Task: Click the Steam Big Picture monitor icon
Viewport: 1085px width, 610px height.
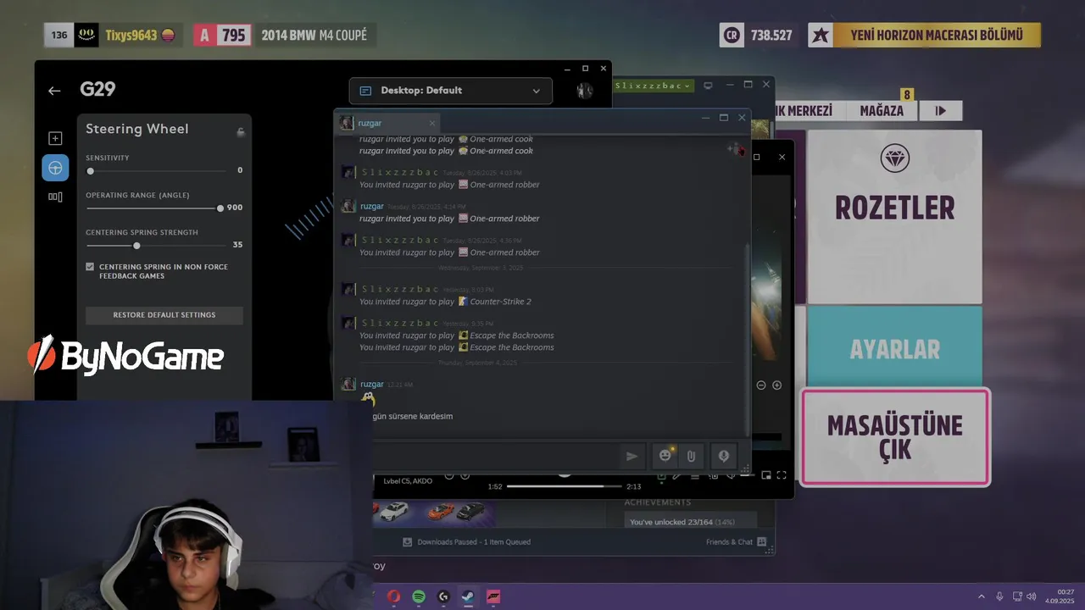Action: click(709, 85)
